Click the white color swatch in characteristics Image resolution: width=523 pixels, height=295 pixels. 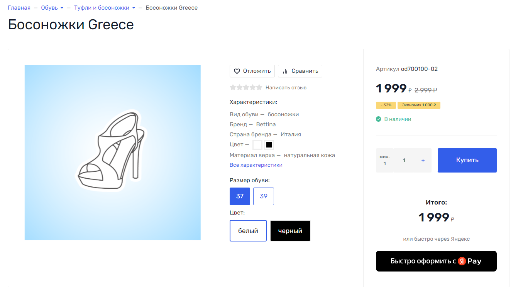pyautogui.click(x=257, y=145)
